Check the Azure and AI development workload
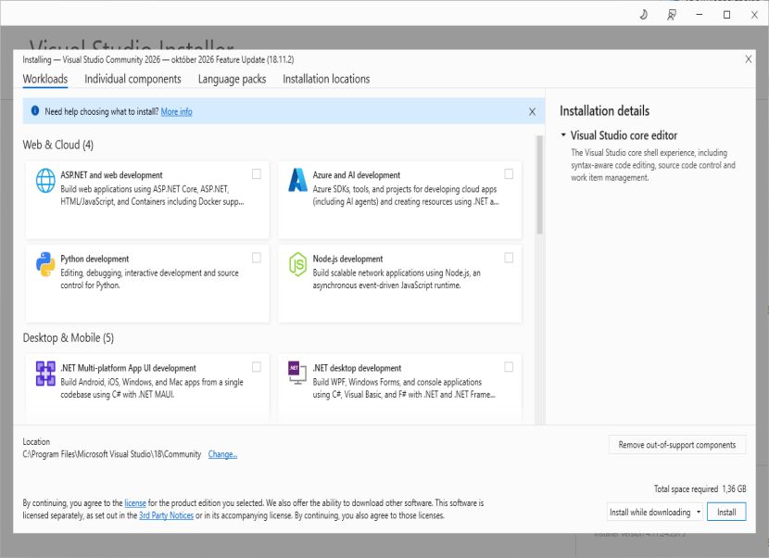 point(509,174)
